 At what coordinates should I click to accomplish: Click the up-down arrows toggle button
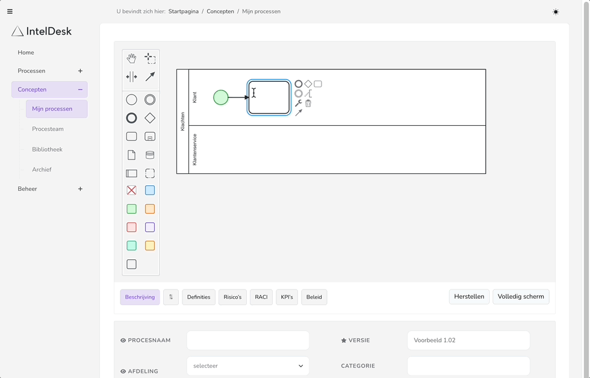(x=171, y=297)
